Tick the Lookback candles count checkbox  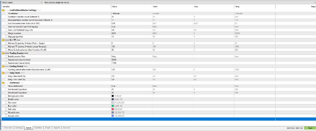[6, 17]
